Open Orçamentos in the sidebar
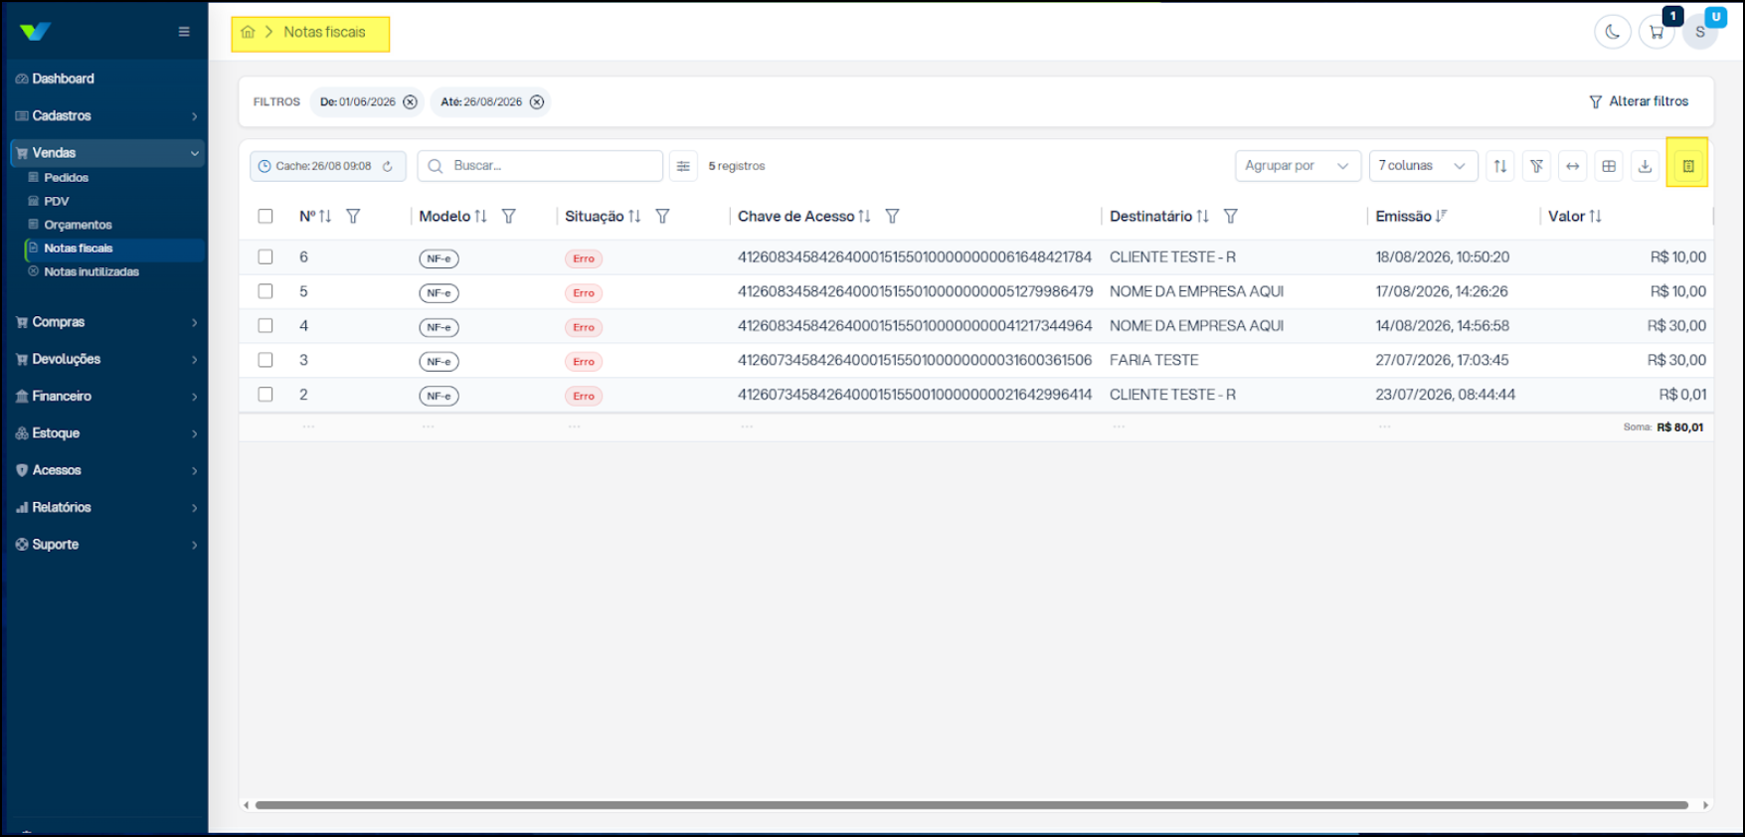The width and height of the screenshot is (1745, 837). (x=78, y=225)
